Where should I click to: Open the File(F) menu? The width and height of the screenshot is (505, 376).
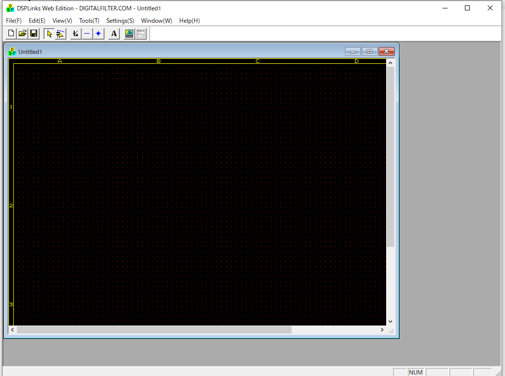coord(14,21)
